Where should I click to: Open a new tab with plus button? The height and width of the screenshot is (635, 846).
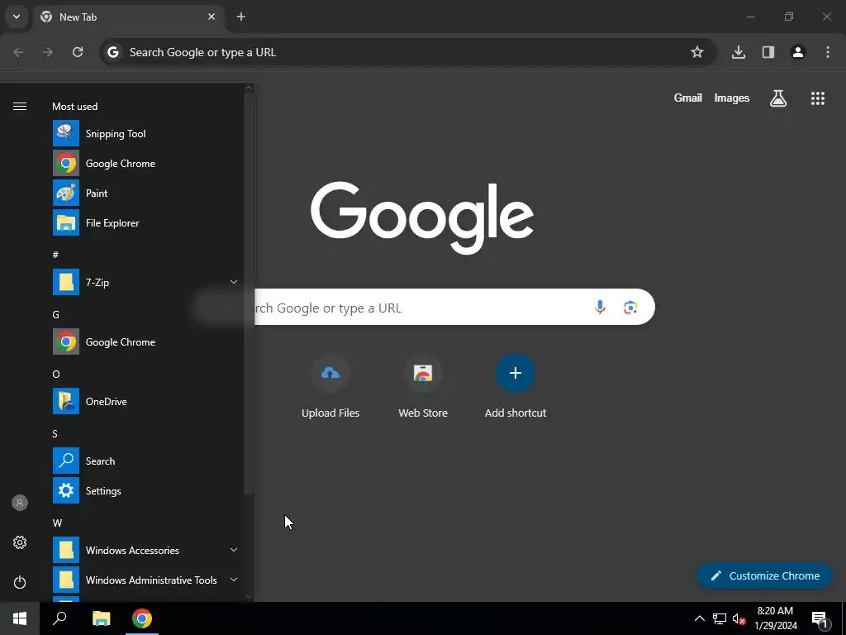click(241, 17)
